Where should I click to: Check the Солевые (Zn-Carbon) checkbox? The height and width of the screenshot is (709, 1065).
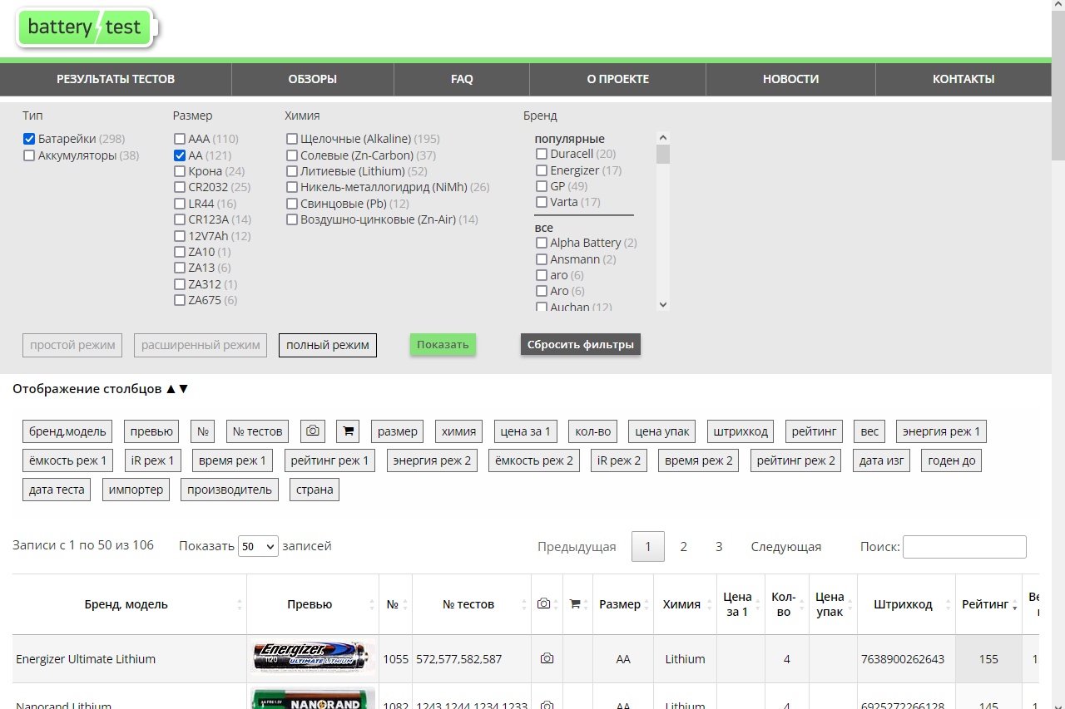pyautogui.click(x=292, y=155)
